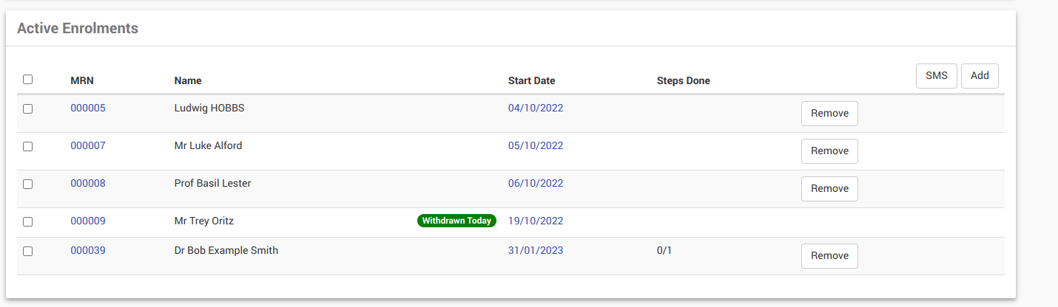
Task: Click the 31/01/2023 start date link
Action: pos(536,250)
